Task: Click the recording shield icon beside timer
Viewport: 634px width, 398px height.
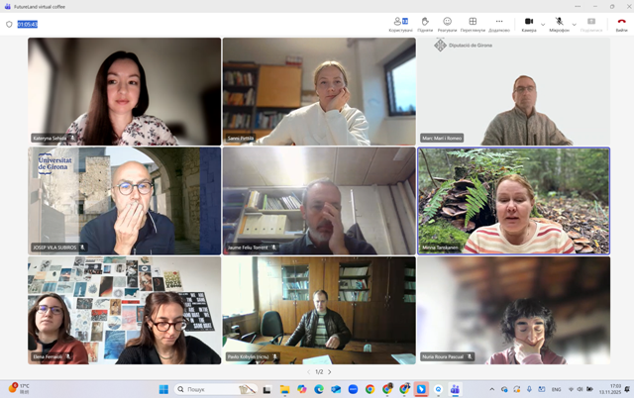Action: (9, 24)
